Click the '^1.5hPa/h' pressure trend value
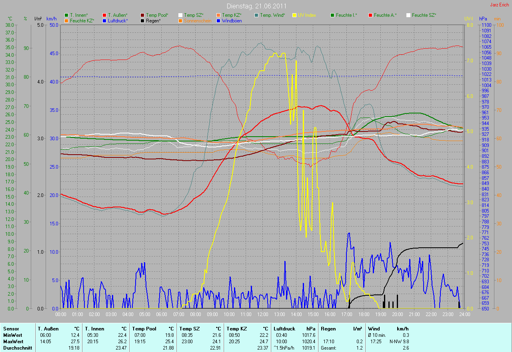This screenshot has height=352, width=512. click(285, 348)
